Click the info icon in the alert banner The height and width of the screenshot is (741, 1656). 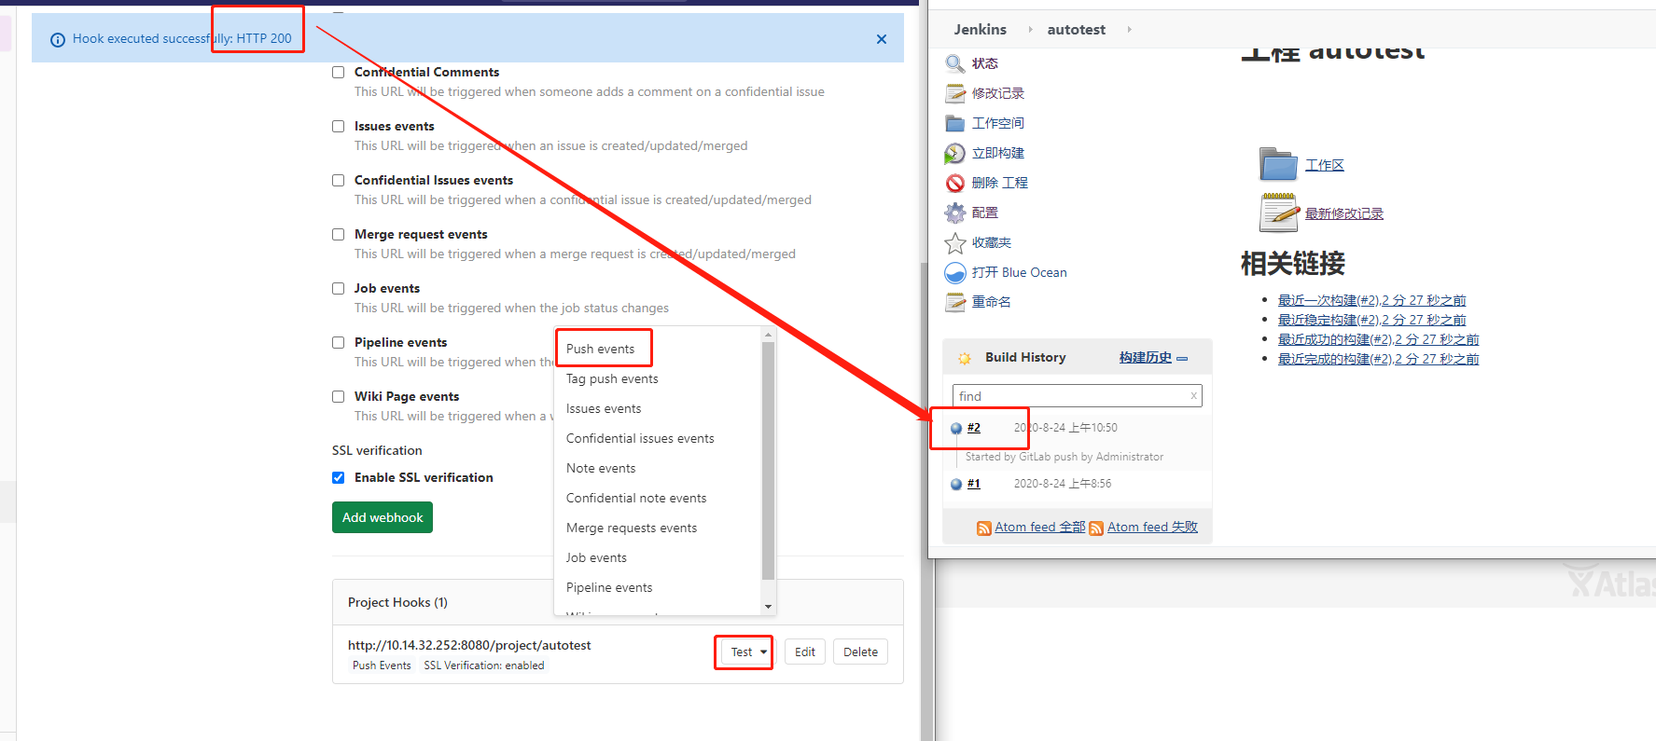click(58, 39)
